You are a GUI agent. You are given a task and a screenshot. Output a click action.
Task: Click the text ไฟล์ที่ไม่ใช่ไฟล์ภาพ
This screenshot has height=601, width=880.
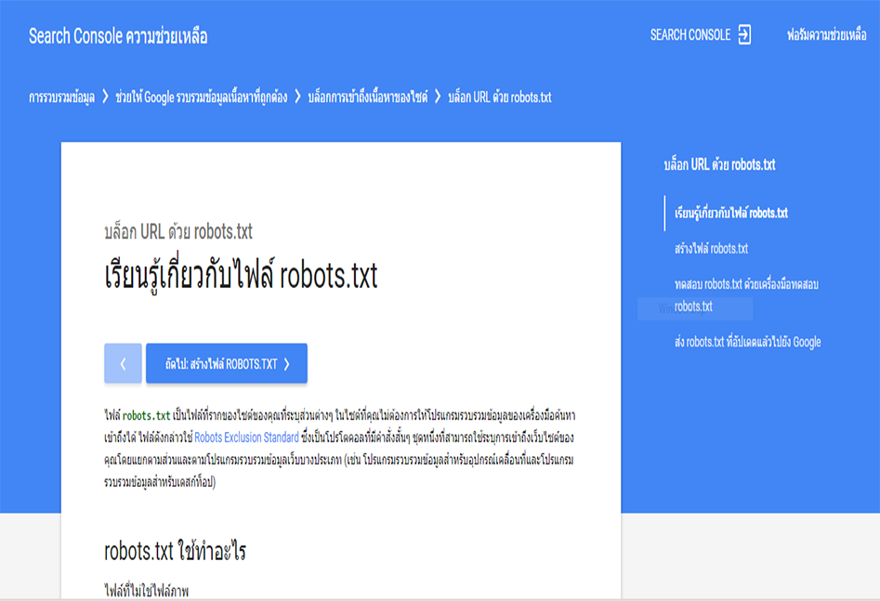click(147, 591)
